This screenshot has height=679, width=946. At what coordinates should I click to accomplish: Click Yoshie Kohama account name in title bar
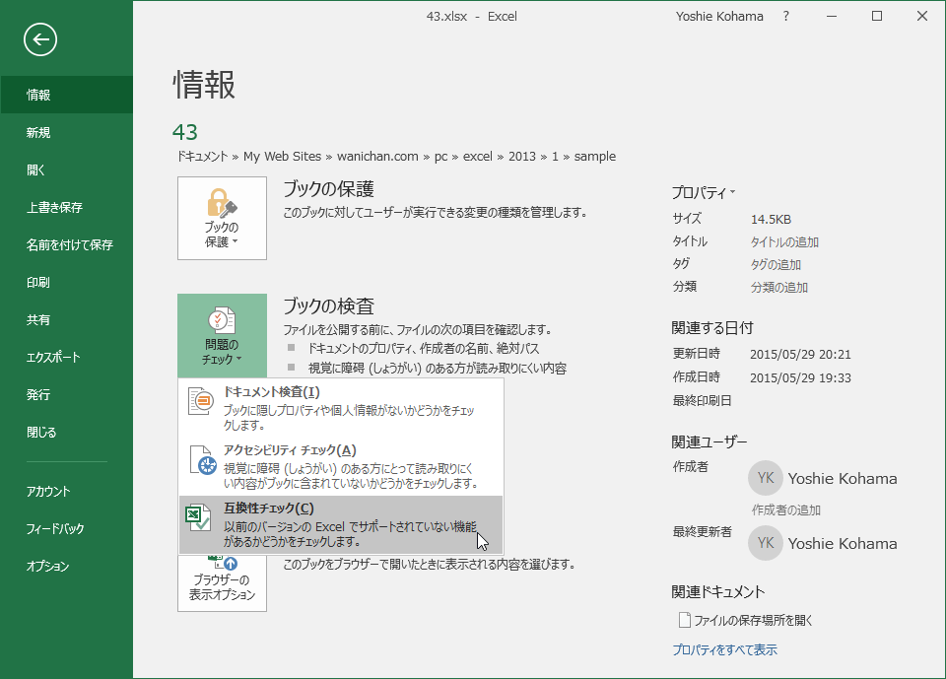719,17
